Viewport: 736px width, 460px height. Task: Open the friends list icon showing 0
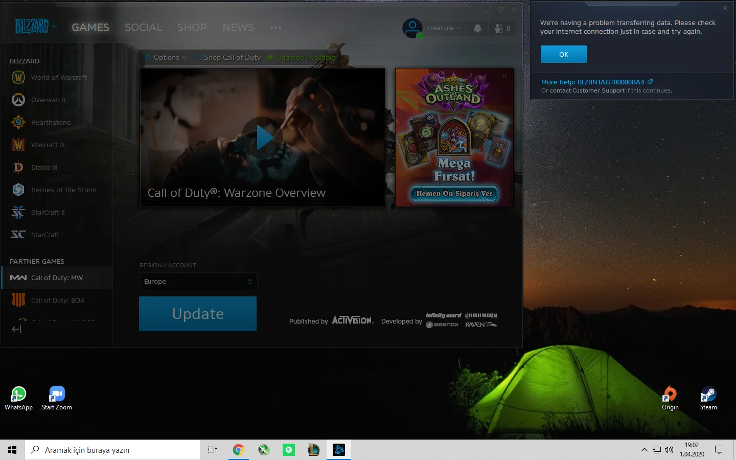point(502,28)
